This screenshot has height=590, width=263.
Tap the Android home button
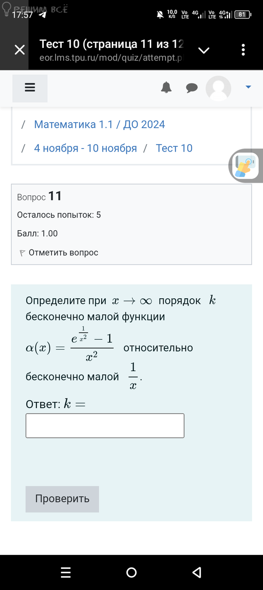pos(131,572)
